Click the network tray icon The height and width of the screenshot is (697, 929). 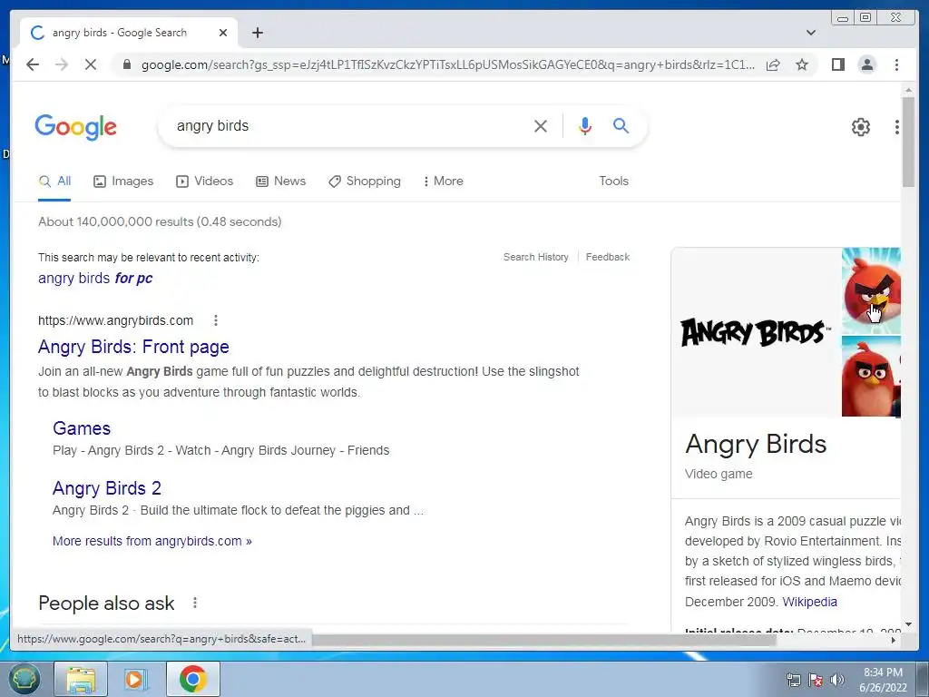[x=793, y=680]
